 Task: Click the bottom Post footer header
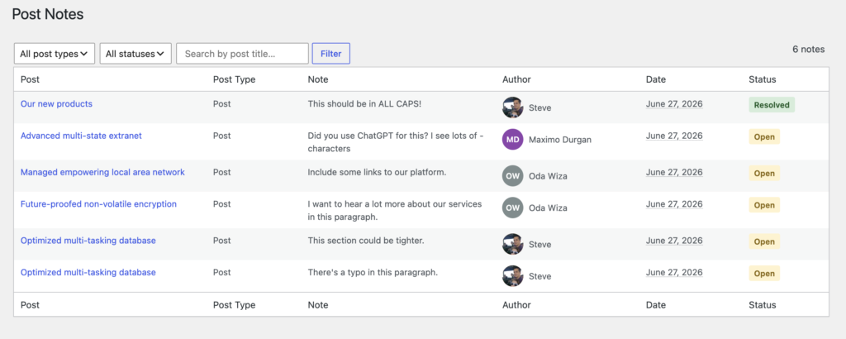coord(30,305)
